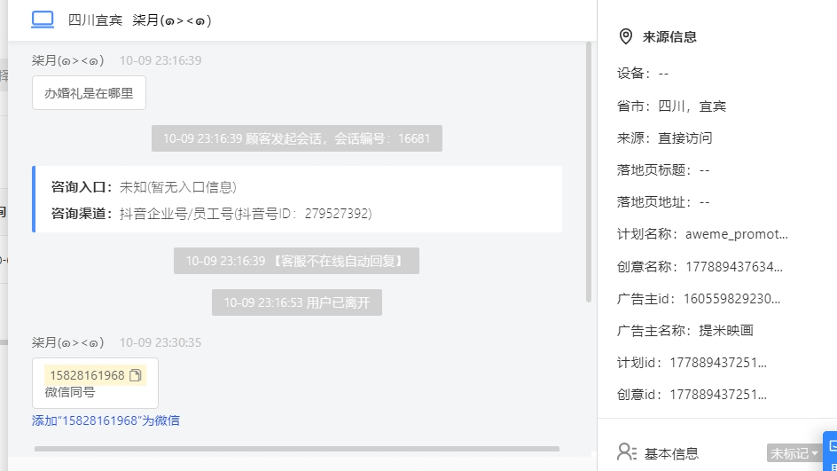Copy the phone number 15828161968 via copy icon
Image resolution: width=837 pixels, height=471 pixels.
(136, 375)
